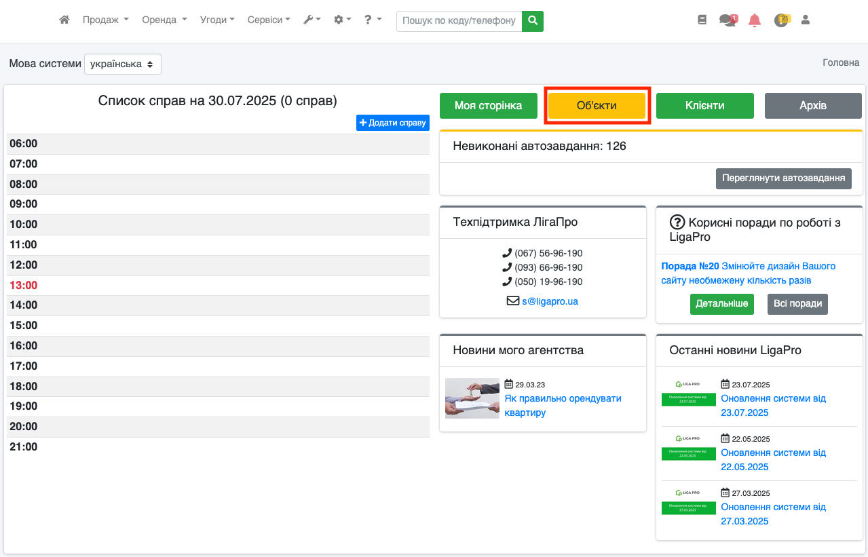The width and height of the screenshot is (868, 557).
Task: Click the search by code/phone field
Action: point(459,21)
